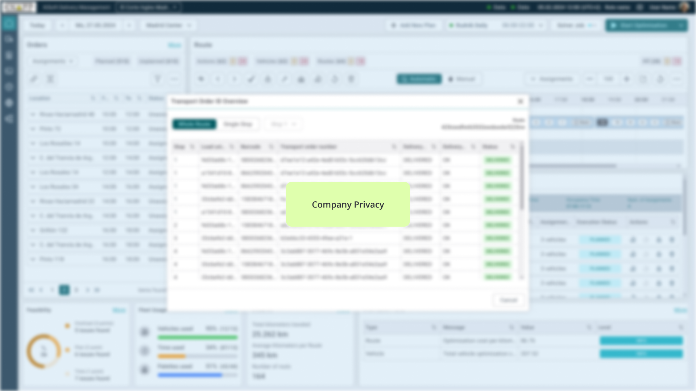696x391 pixels.
Task: Switch to Single Stop view
Action: click(x=238, y=124)
